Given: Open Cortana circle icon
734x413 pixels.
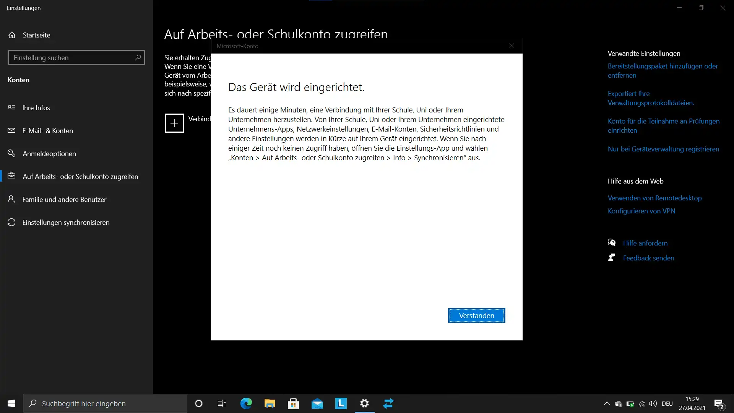Looking at the screenshot, I should (199, 403).
